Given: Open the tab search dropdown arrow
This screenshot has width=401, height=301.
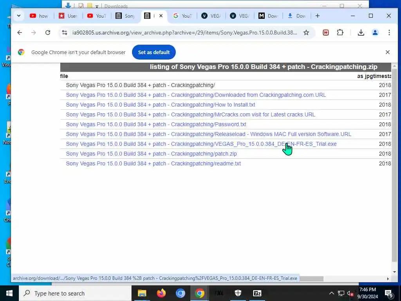Looking at the screenshot, I should 19,16.
